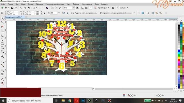Select the Zoom magnifier tool
The image size is (184, 103).
[x=2, y=31]
